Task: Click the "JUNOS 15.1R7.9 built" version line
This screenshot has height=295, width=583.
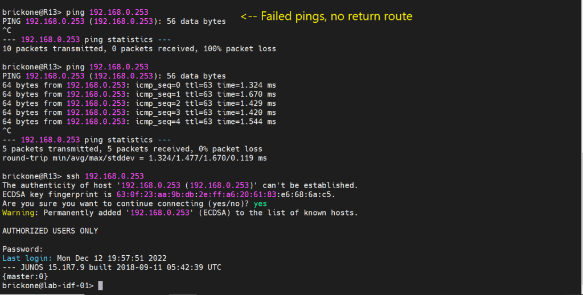Action: click(x=112, y=267)
